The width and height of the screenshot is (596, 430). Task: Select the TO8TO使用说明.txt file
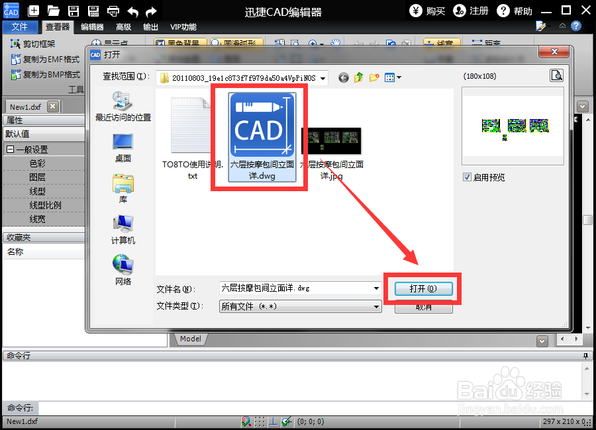point(192,139)
